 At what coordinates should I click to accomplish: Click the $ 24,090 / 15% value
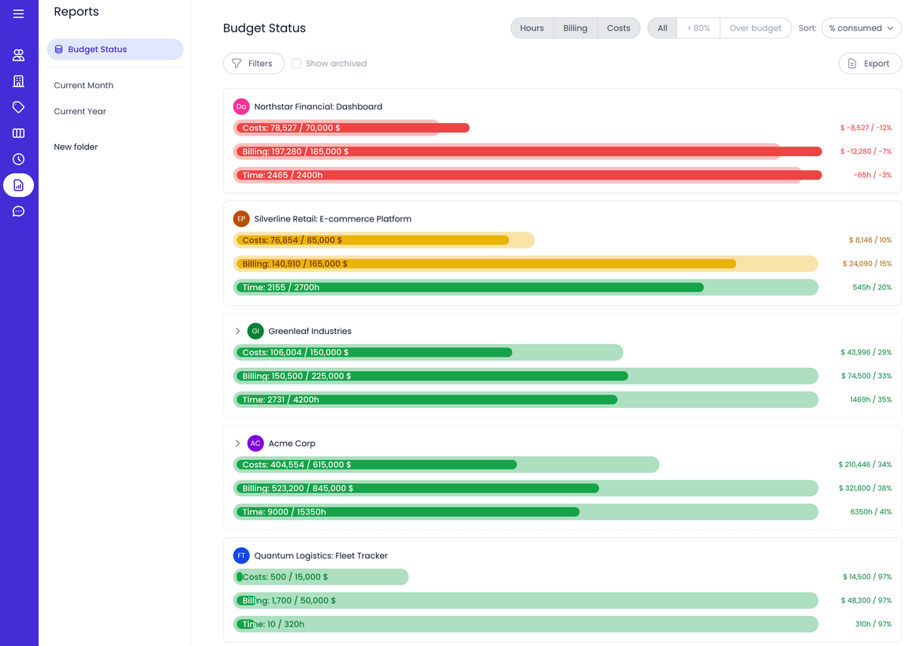[x=867, y=264]
